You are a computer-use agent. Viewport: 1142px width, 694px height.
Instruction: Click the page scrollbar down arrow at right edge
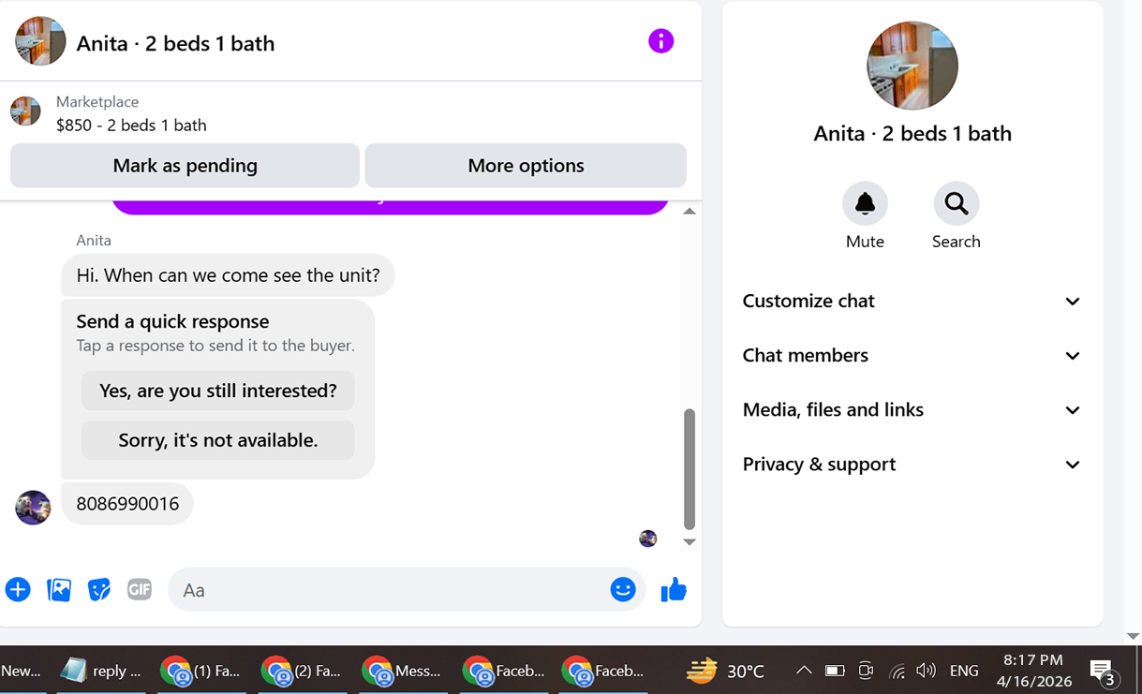point(1133,636)
